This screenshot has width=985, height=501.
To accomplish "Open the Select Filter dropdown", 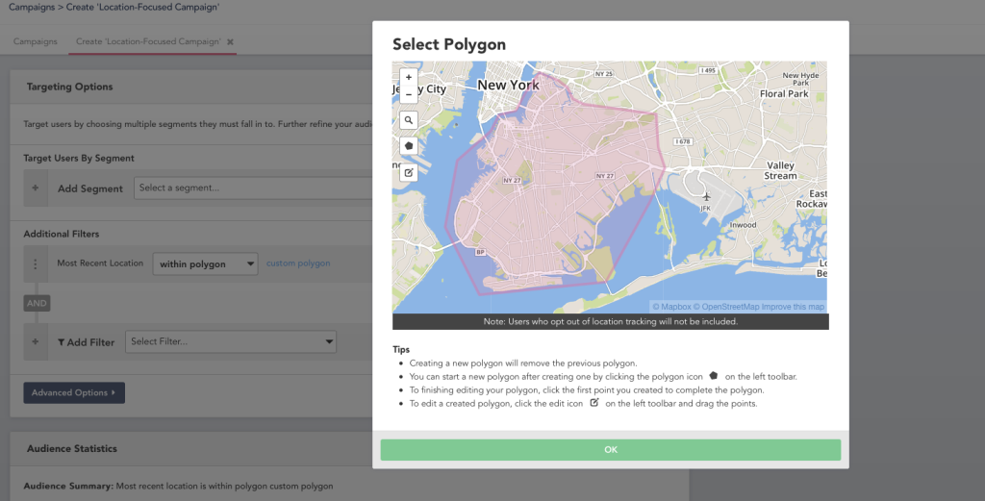I will [232, 341].
